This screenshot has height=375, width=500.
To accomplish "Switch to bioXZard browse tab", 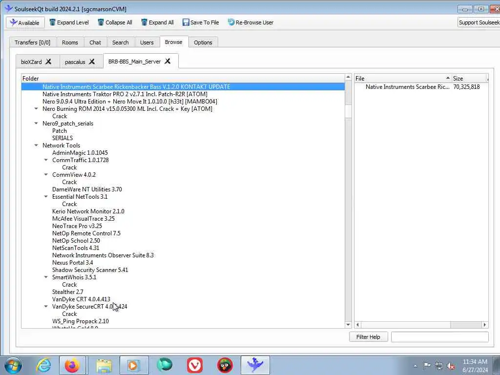I will point(31,62).
